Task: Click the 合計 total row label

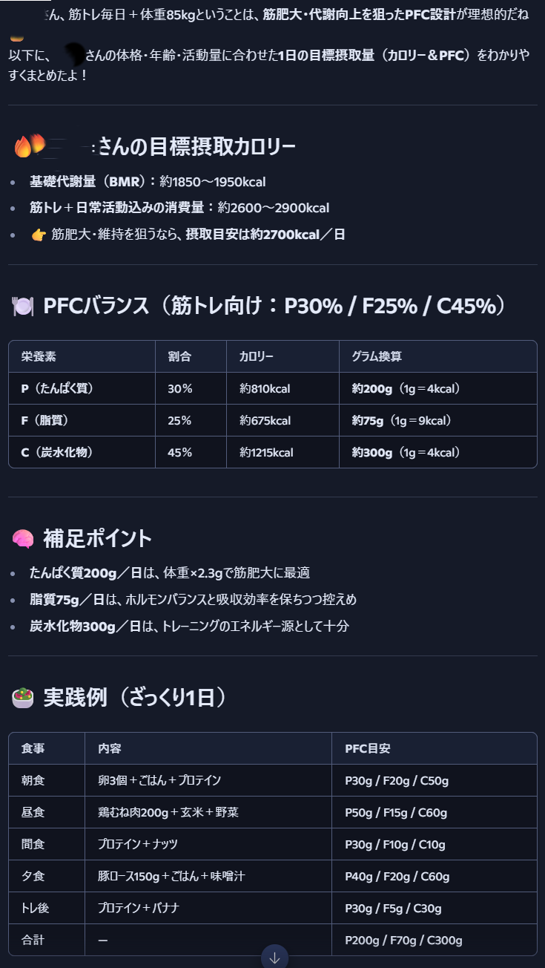Action: [33, 940]
